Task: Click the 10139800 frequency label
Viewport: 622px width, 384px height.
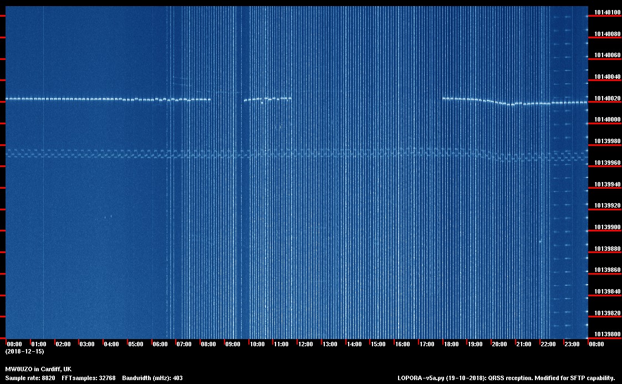Action: point(607,335)
